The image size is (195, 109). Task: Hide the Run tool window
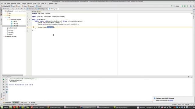(191, 77)
